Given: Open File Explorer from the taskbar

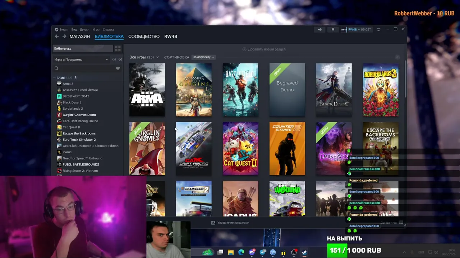Looking at the screenshot, I should coord(231,252).
